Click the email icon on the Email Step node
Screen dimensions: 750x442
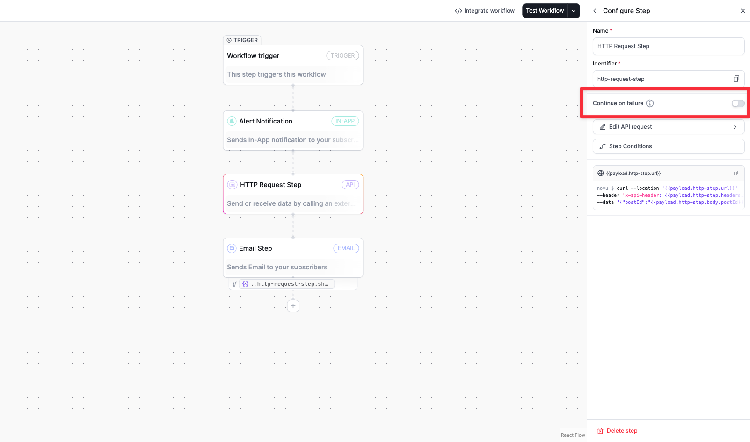(232, 248)
